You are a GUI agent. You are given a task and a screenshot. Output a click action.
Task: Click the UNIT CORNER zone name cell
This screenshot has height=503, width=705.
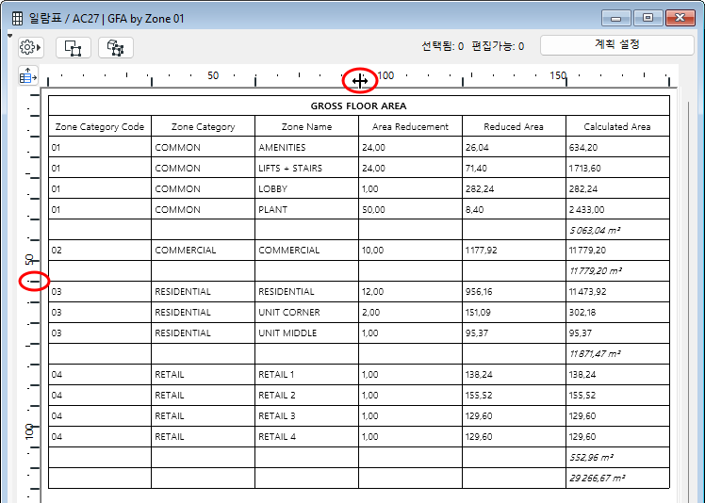point(306,312)
